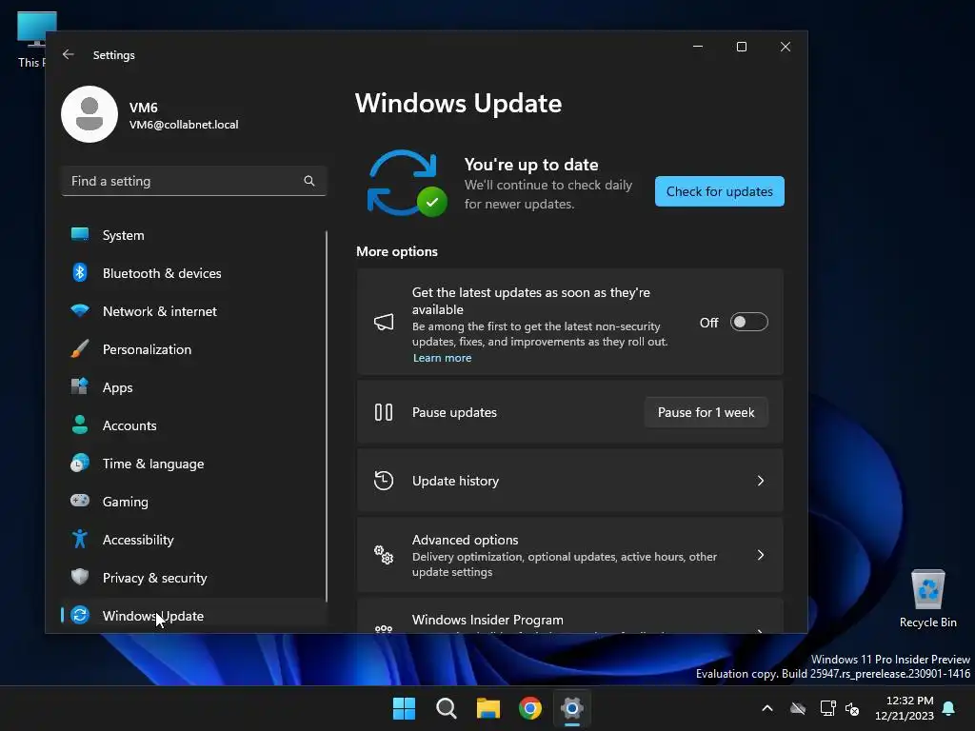Click More options heading text
Image resolution: width=975 pixels, height=731 pixels.
[397, 251]
